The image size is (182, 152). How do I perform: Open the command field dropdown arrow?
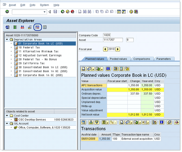click(x=45, y=12)
